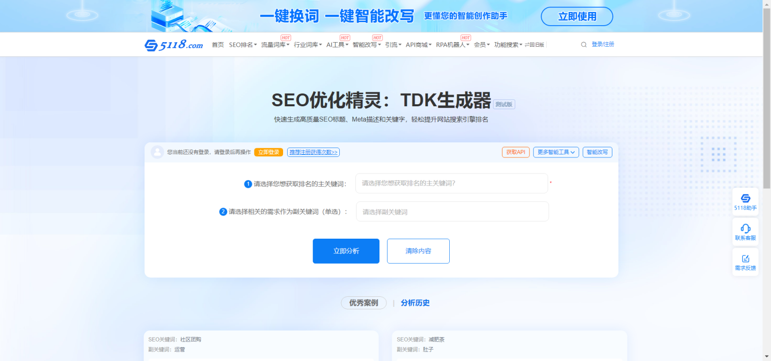Viewport: 771px width, 361px height.
Task: Click the main keyword input field
Action: click(451, 183)
